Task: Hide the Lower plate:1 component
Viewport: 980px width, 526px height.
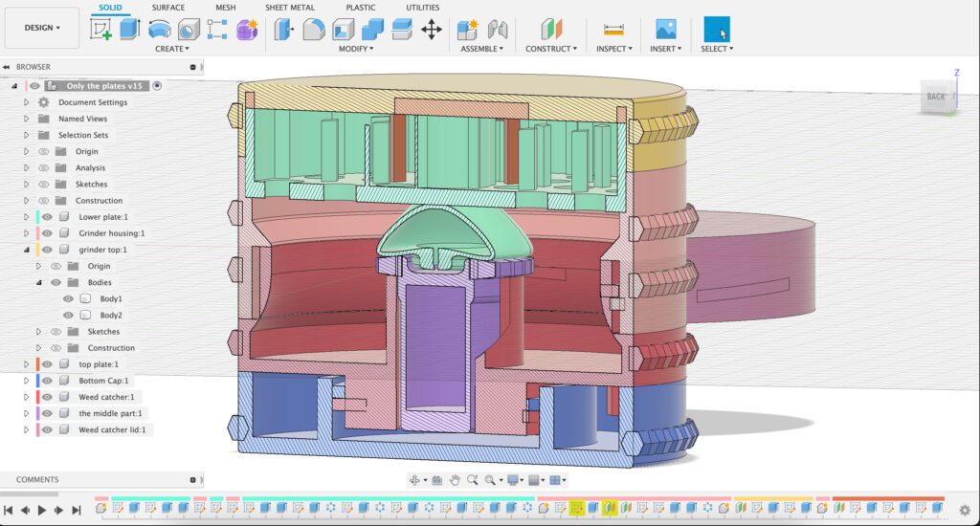Action: (x=47, y=217)
